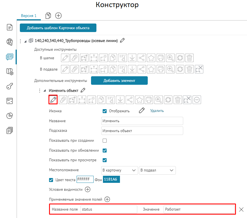Click Добавить шаблон Карточки объекта button
The width and height of the screenshot is (247, 218).
coord(58,28)
